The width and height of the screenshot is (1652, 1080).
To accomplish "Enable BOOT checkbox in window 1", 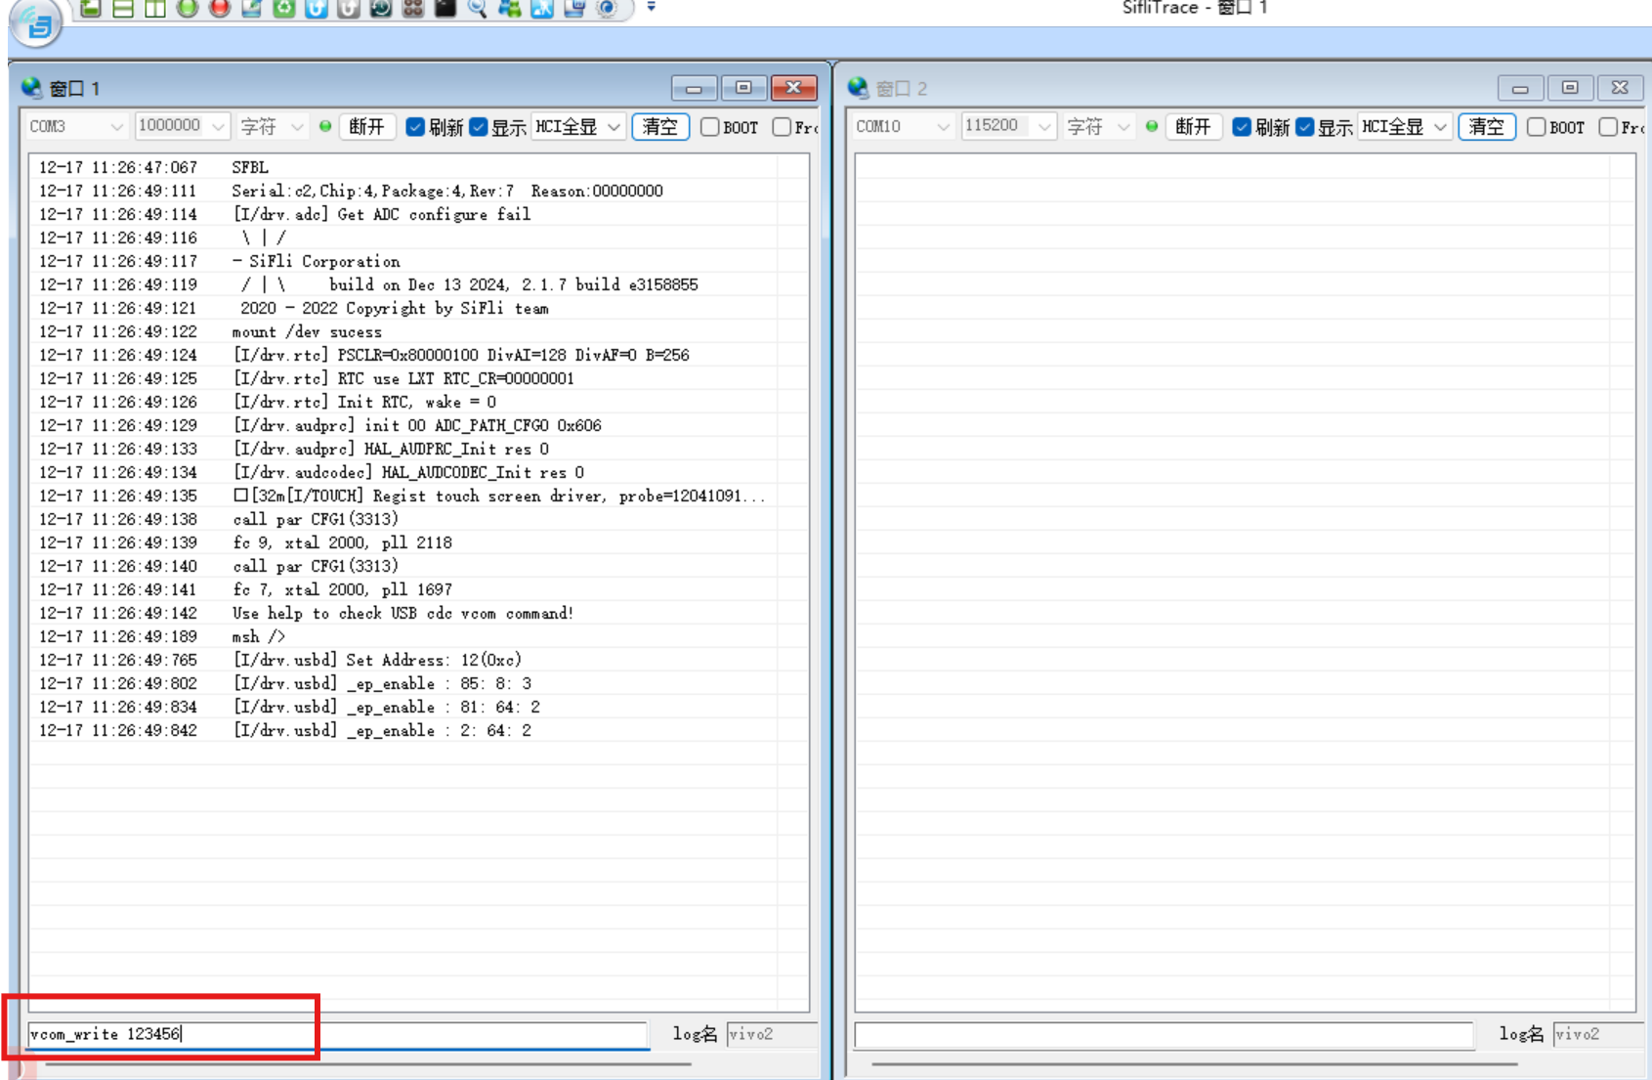I will coord(710,127).
